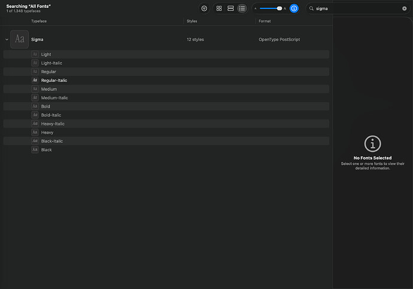Select the Black style
Viewport: 413px width, 289px height.
click(166, 150)
